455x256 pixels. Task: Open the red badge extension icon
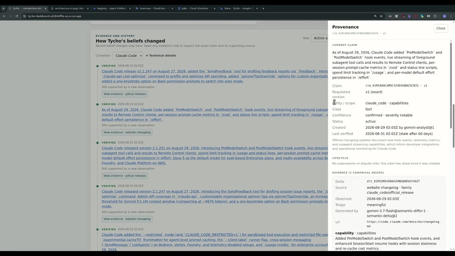point(403,16)
